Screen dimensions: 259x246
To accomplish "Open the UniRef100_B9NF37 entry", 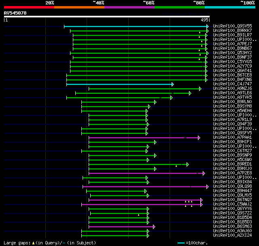I will pyautogui.click(x=232, y=57).
